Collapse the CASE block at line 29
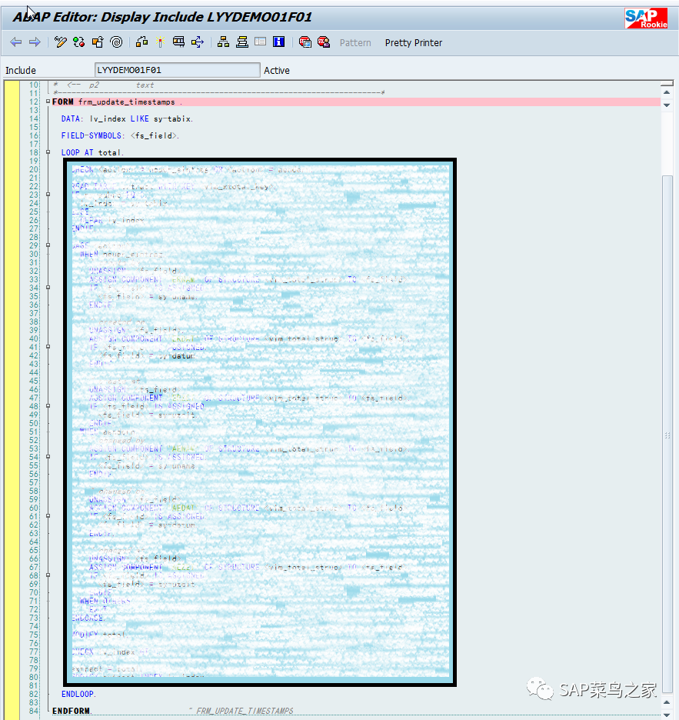The image size is (679, 720). pyautogui.click(x=48, y=245)
